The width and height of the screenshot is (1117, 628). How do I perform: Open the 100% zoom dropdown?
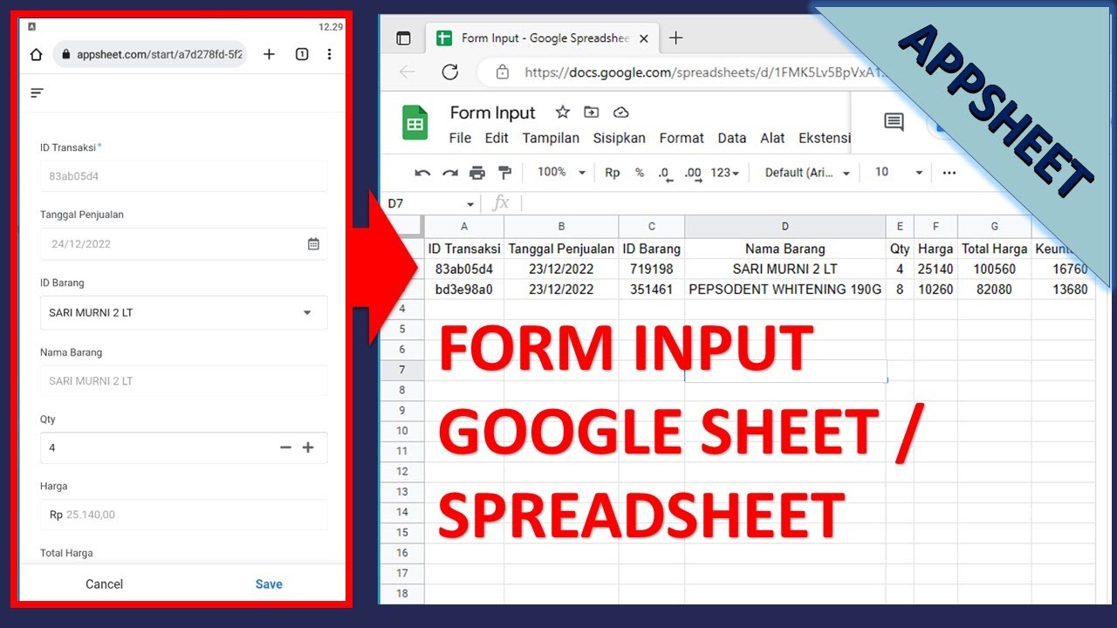click(x=561, y=173)
